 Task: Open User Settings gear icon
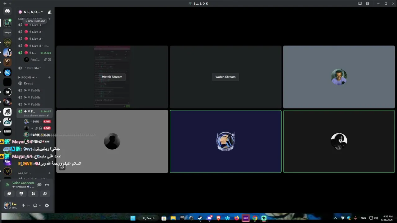[x=47, y=205]
